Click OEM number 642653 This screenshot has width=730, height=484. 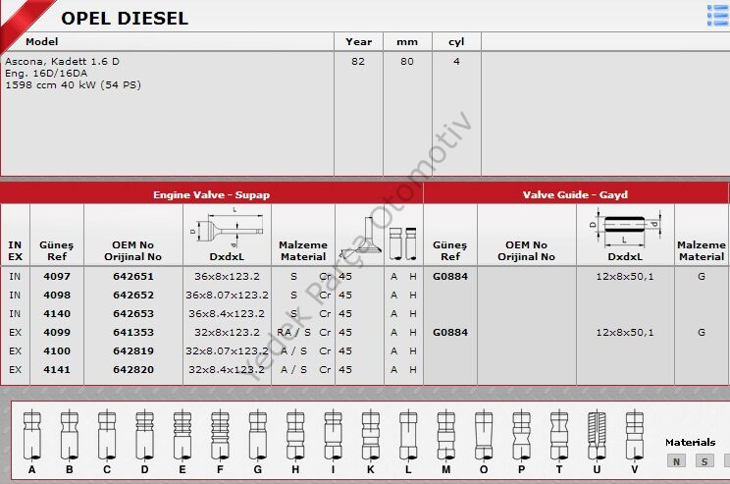[x=133, y=313]
